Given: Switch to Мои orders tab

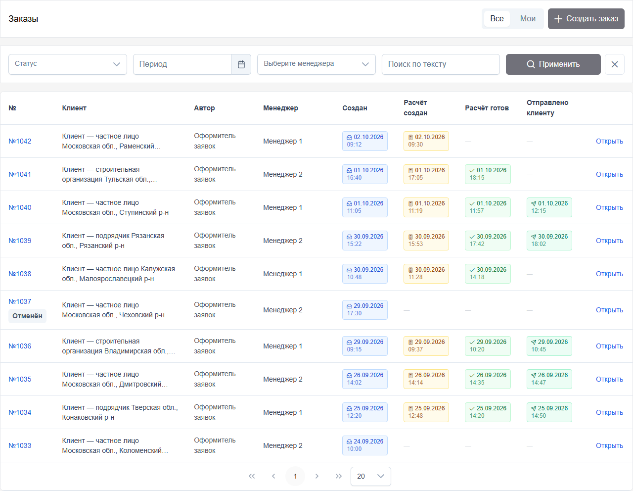Looking at the screenshot, I should [x=528, y=19].
